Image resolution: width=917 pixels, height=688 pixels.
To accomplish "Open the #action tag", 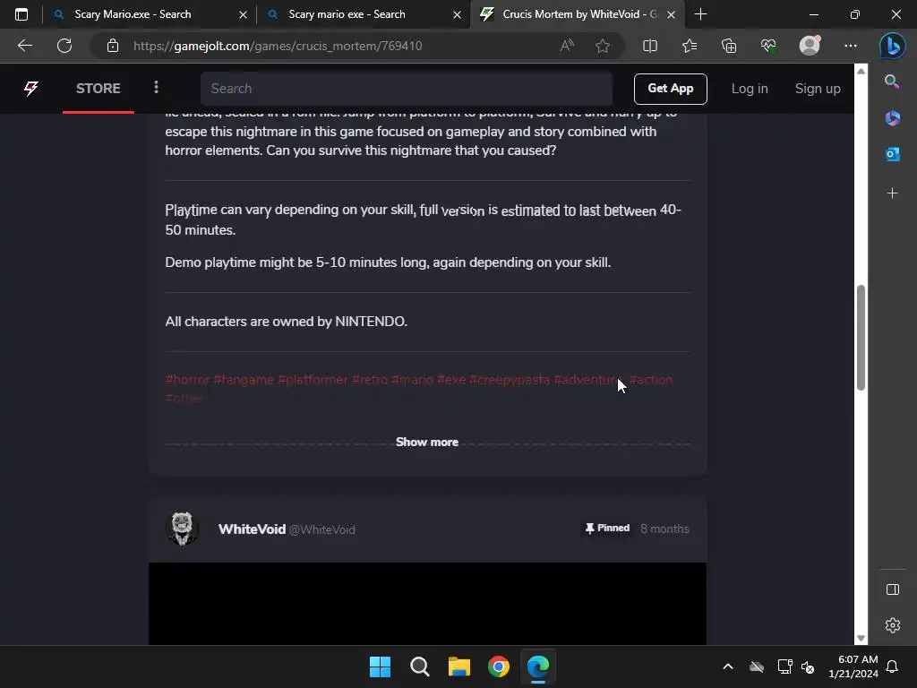I will [x=651, y=380].
